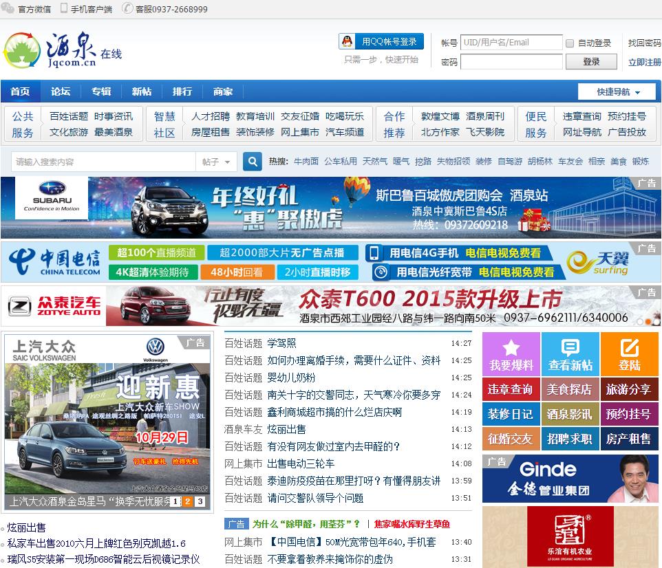Click the 预约挂号 purple tile

[630, 414]
